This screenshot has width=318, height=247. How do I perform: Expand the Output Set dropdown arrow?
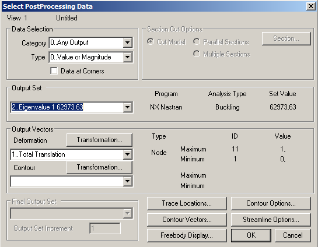[x=128, y=107]
